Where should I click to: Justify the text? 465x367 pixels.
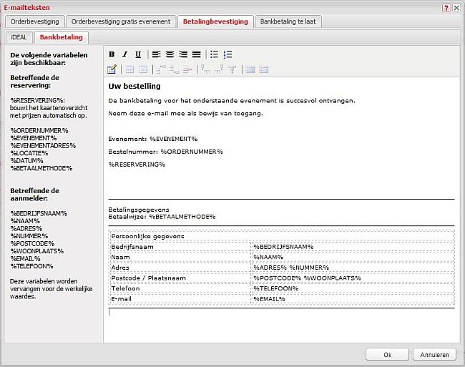(196, 54)
